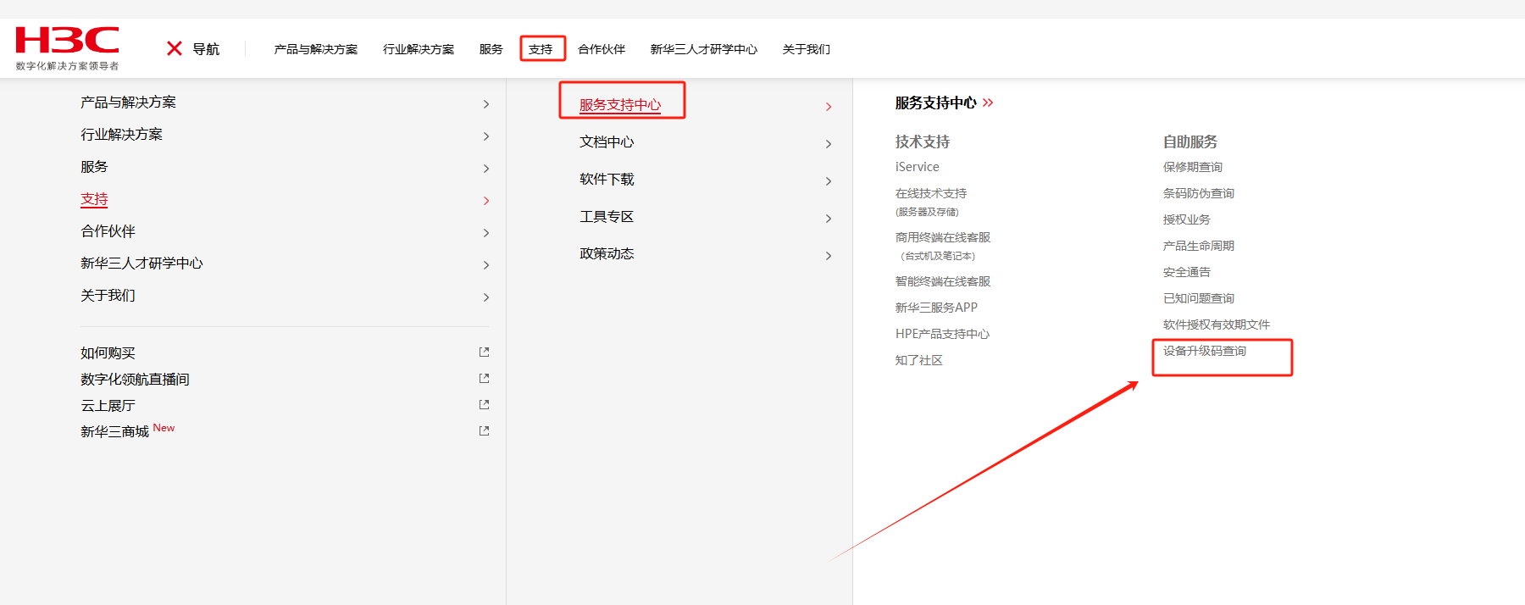The height and width of the screenshot is (605, 1525).
Task: Expand chevron next to 政策动态
Action: pyautogui.click(x=829, y=256)
